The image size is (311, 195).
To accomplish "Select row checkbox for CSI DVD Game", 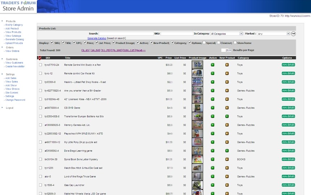I will point(41,108).
